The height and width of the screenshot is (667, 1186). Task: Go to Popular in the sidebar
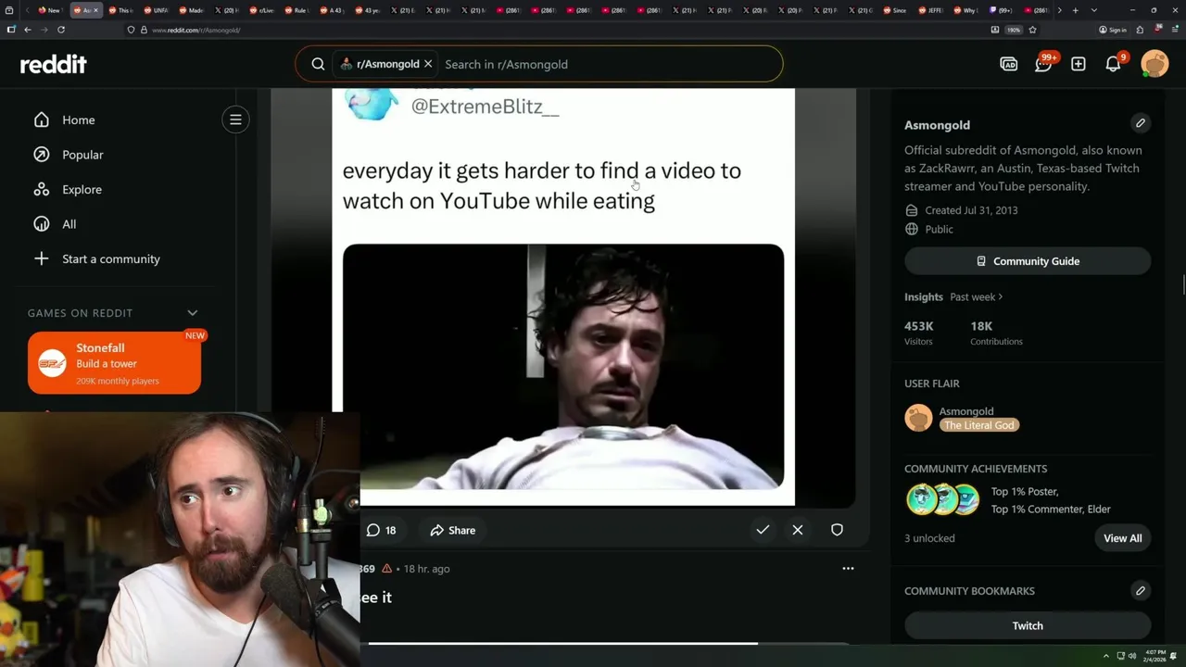click(82, 155)
